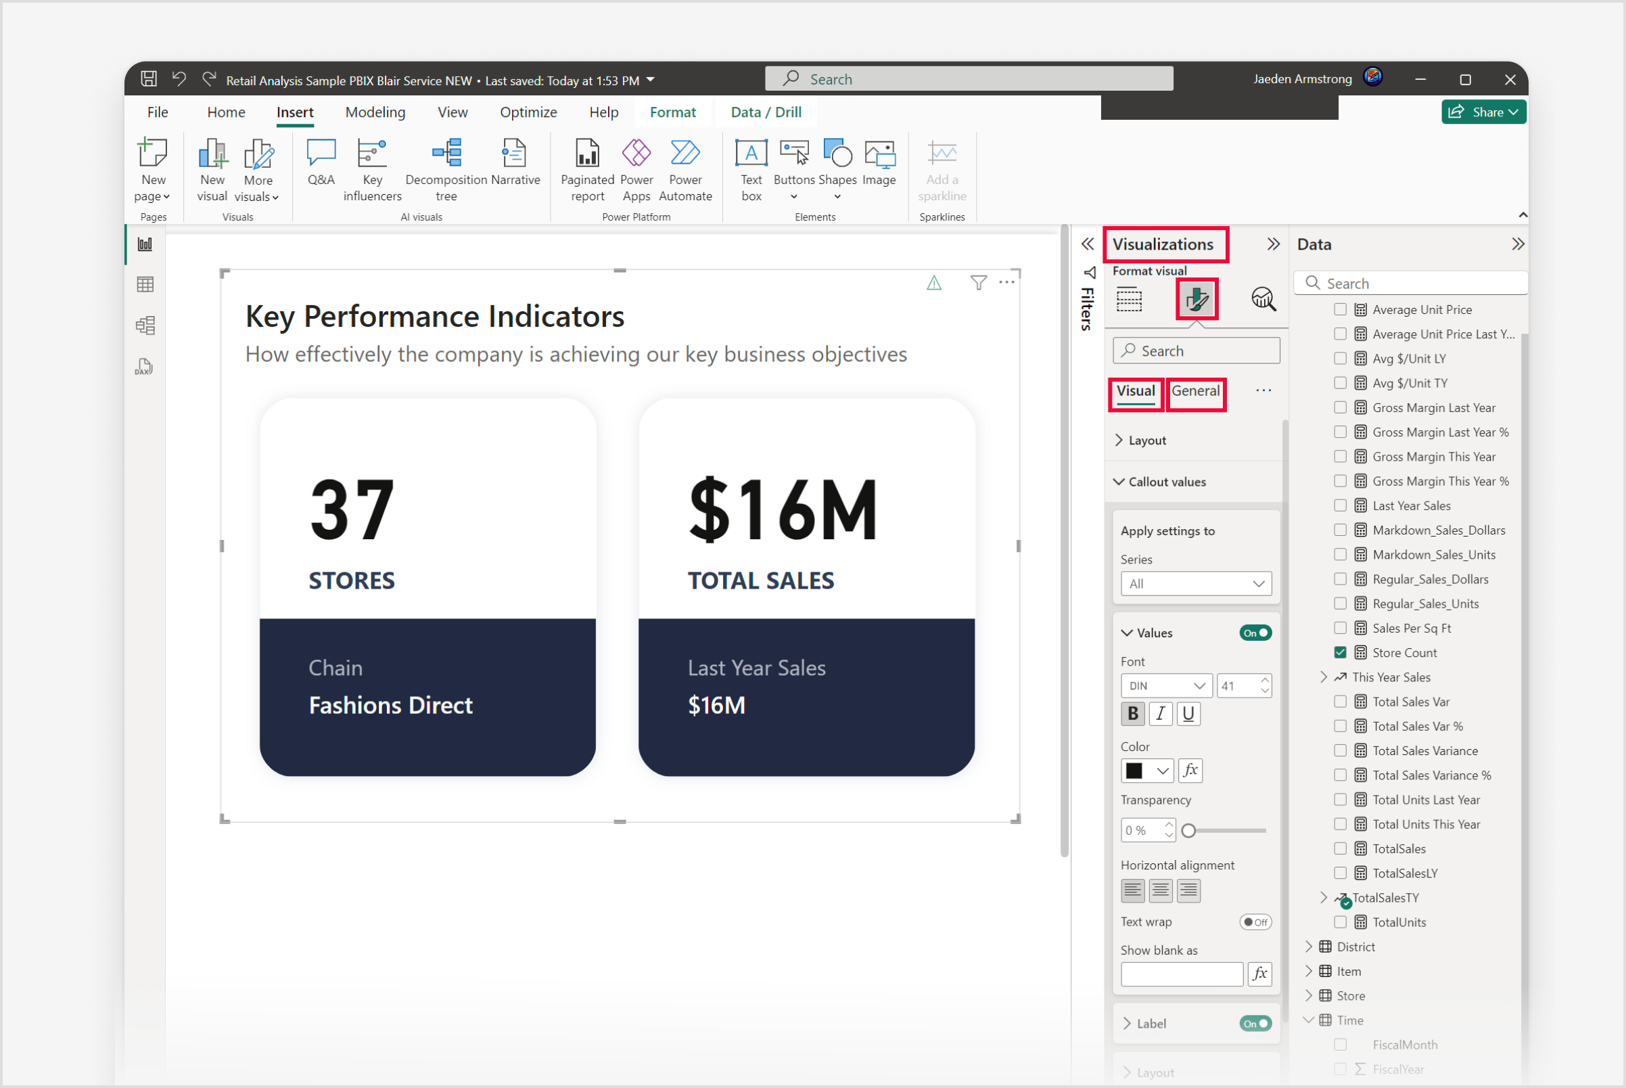Click the font color black swatch
This screenshot has width=1626, height=1088.
click(x=1134, y=771)
